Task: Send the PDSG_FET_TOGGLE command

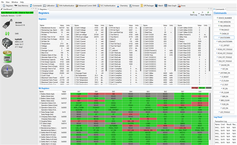Action: (224, 49)
